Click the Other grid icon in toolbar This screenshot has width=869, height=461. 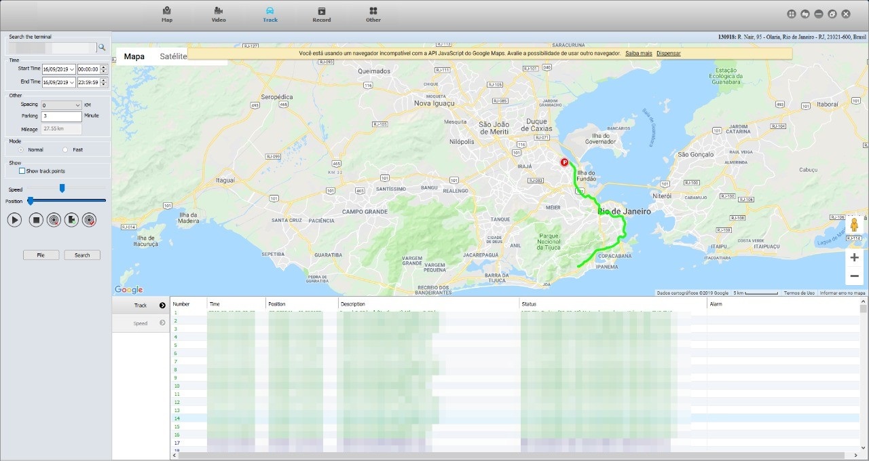[373, 14]
